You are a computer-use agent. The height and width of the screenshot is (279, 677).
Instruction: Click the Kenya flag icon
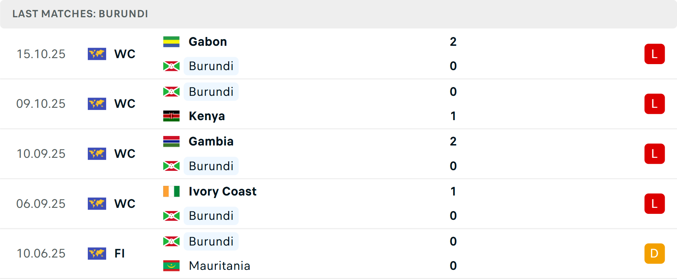172,116
